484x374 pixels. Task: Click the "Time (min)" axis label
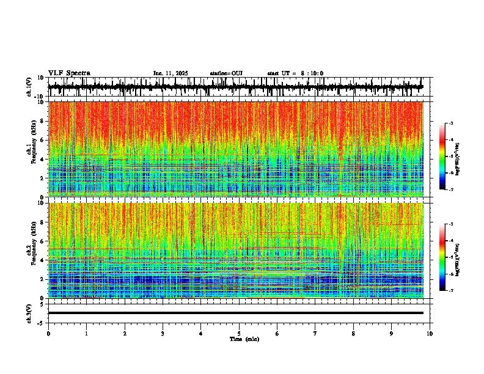click(244, 339)
